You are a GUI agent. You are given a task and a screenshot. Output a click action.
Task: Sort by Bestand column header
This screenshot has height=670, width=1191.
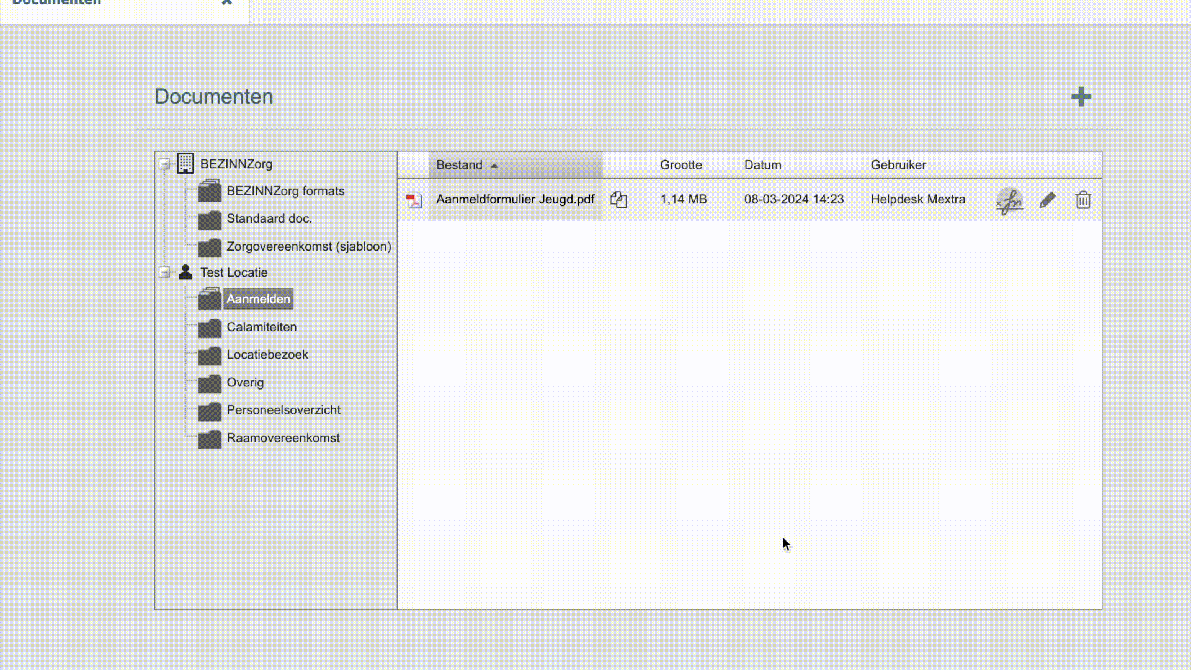point(459,165)
